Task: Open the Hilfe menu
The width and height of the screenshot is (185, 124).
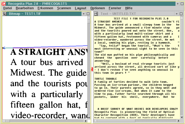Action: [129, 7]
